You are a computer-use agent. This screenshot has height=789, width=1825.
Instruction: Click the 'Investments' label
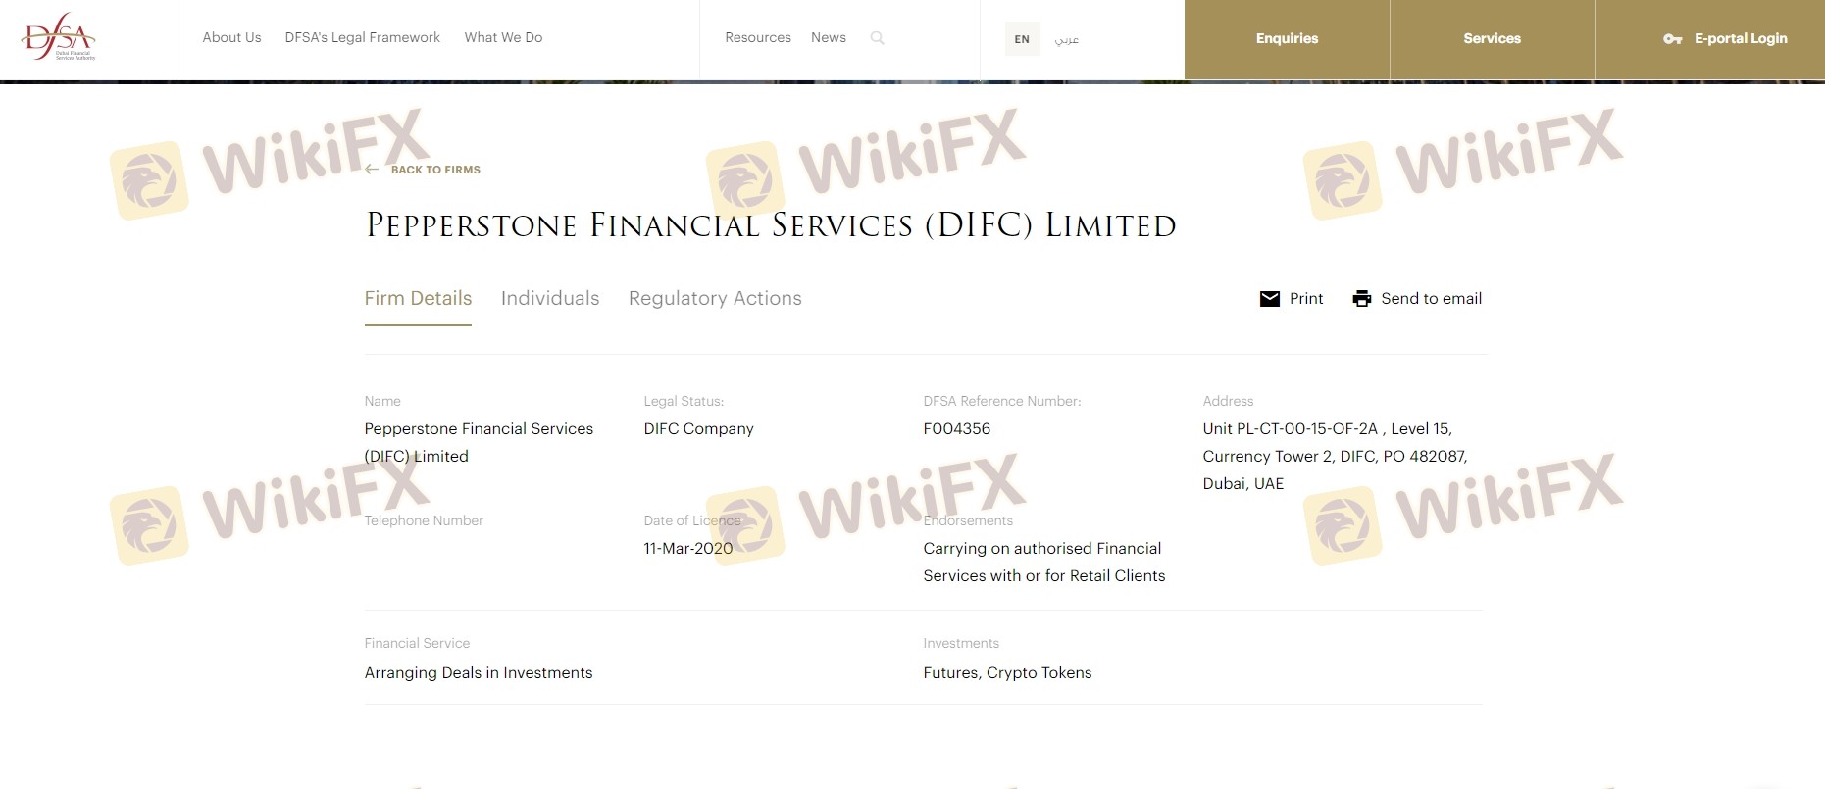click(x=961, y=643)
